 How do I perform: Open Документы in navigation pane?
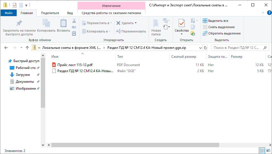point(25,82)
